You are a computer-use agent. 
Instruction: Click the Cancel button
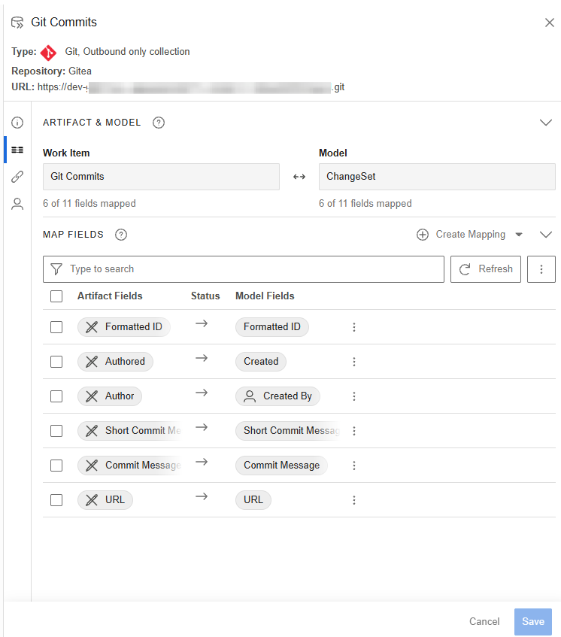coord(484,621)
